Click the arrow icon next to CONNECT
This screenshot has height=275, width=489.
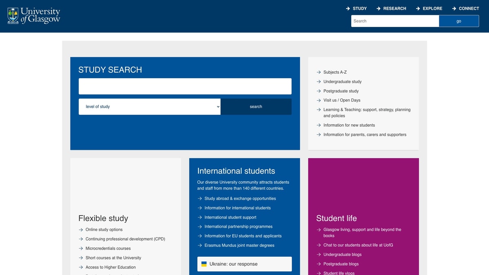454,8
